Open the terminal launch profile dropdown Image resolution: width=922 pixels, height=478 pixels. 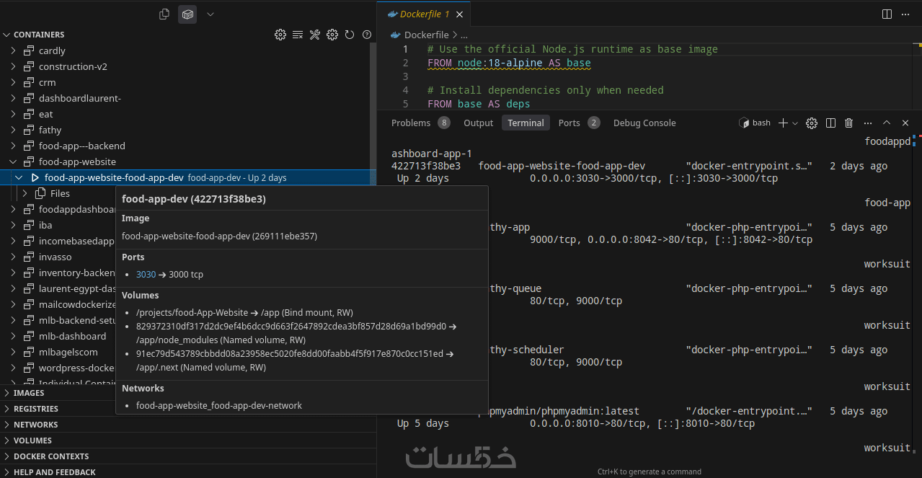pyautogui.click(x=795, y=123)
